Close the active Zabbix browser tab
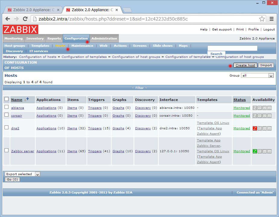 (x=117, y=10)
